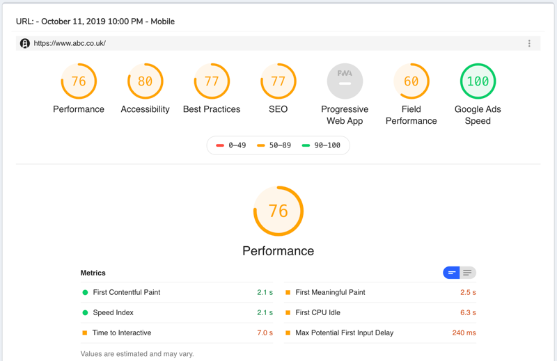Viewport: 557px width, 361px height.
Task: Click the large Performance 76 gauge
Action: tap(278, 211)
